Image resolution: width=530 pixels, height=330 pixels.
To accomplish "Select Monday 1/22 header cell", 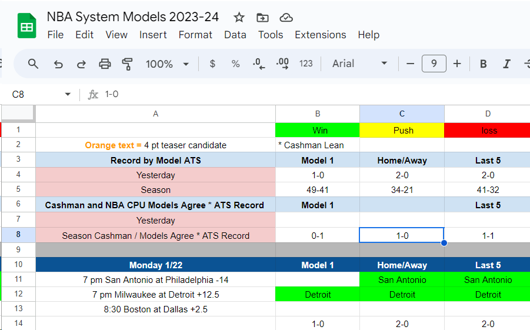I will pyautogui.click(x=155, y=265).
